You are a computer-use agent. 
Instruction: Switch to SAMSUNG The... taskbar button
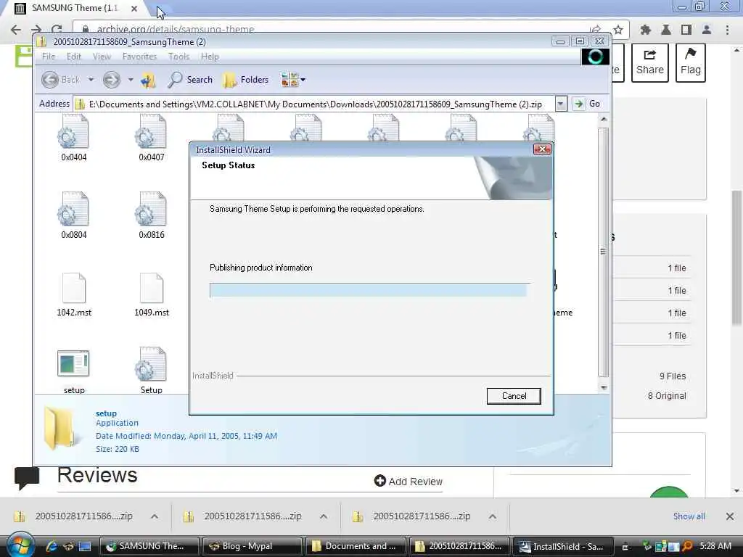click(x=149, y=546)
